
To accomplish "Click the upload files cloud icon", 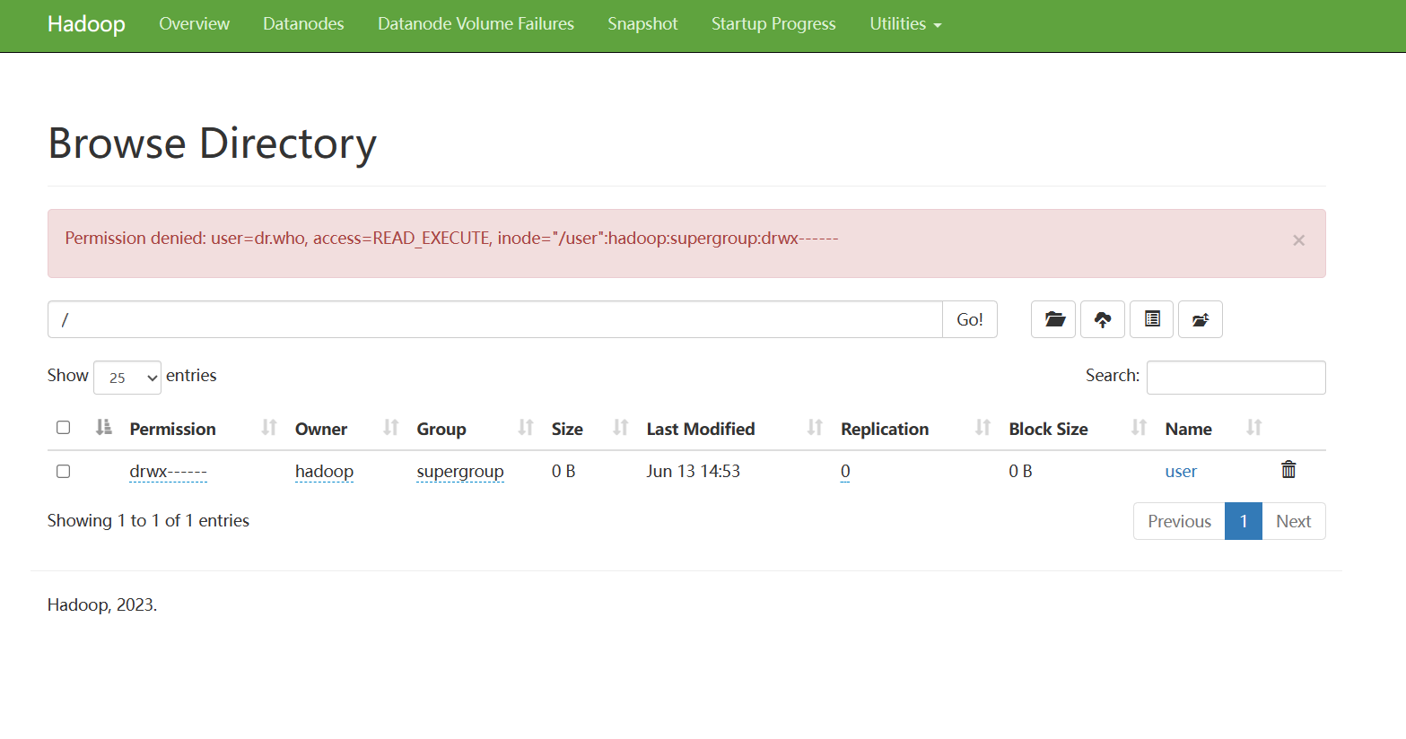I will pos(1103,319).
